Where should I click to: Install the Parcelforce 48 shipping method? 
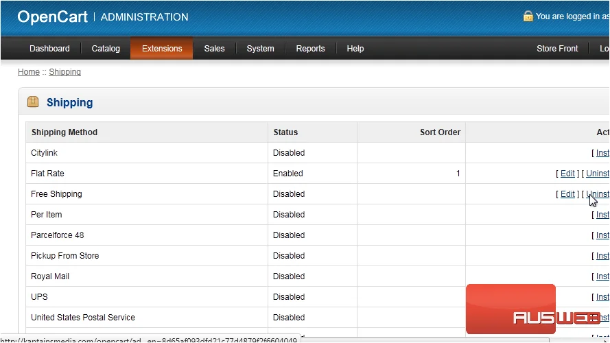[603, 235]
